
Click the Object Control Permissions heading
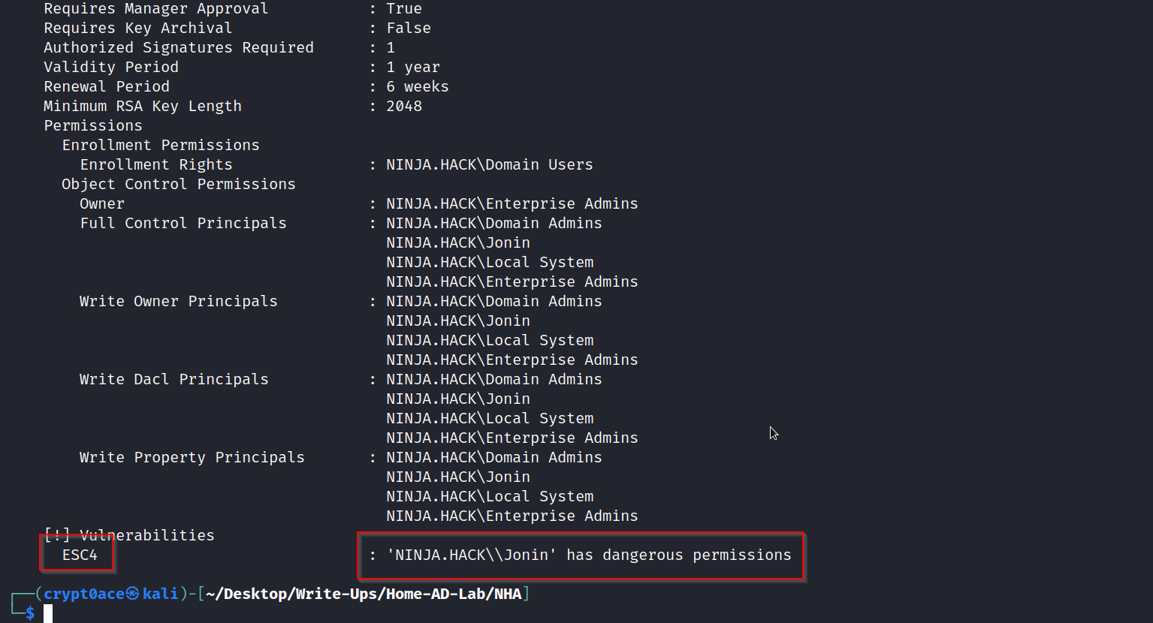click(179, 184)
